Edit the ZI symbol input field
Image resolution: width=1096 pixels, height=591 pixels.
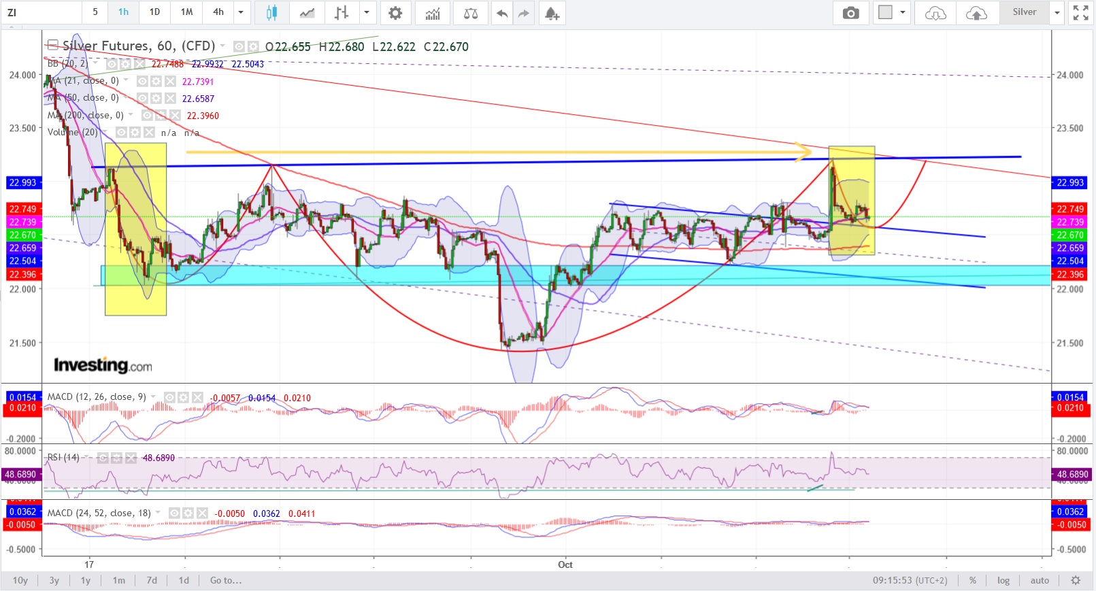41,12
